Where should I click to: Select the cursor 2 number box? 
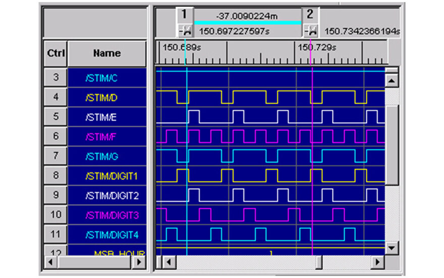(x=310, y=14)
